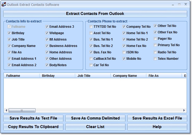Screen dimensions: 192x135
Task: Disable Body/Notes extraction
Action: [x=47, y=65]
